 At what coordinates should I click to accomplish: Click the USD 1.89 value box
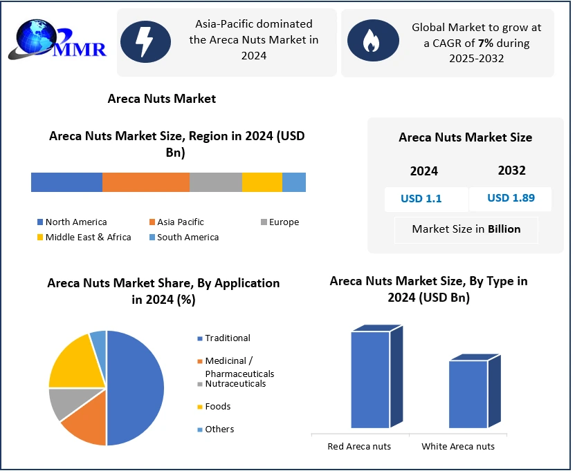click(510, 199)
